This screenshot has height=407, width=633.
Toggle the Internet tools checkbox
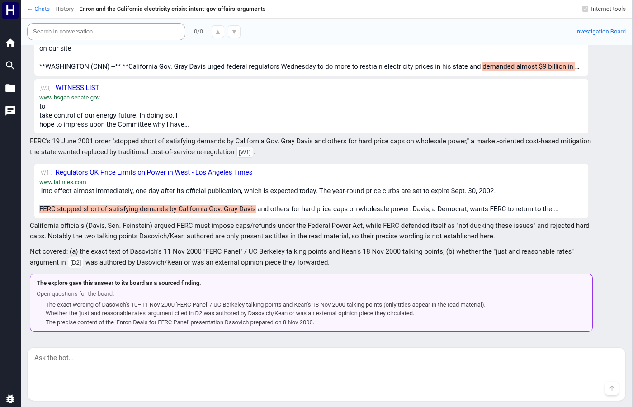pos(586,9)
